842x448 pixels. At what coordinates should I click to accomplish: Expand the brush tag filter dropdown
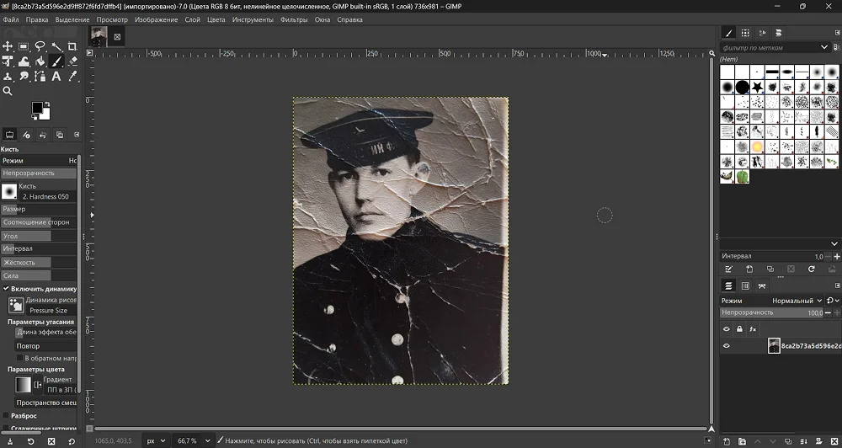pyautogui.click(x=824, y=47)
